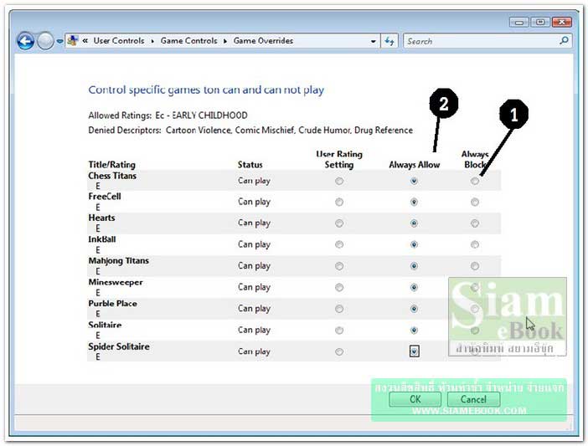Open the address bar history dropdown
The width and height of the screenshot is (588, 446).
coord(373,41)
